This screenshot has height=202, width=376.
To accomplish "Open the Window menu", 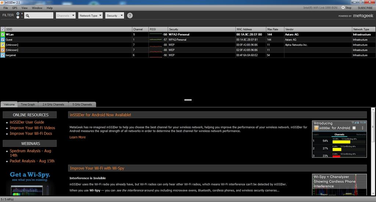I will (37, 8).
